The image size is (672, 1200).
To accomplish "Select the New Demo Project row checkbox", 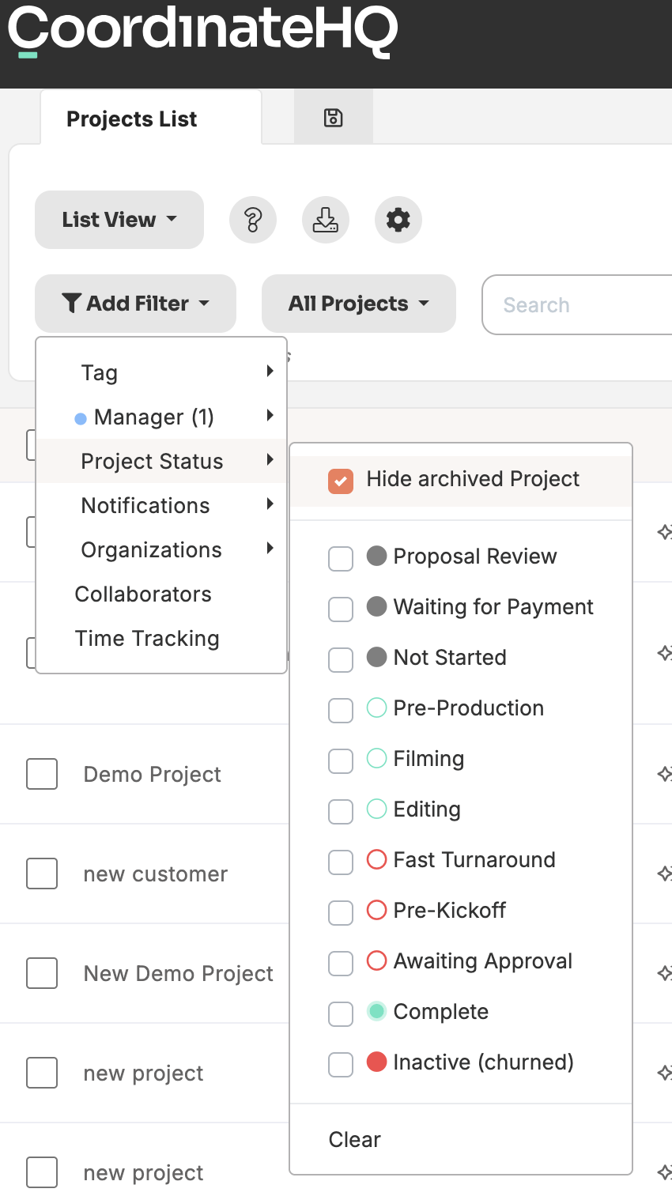I will [42, 973].
